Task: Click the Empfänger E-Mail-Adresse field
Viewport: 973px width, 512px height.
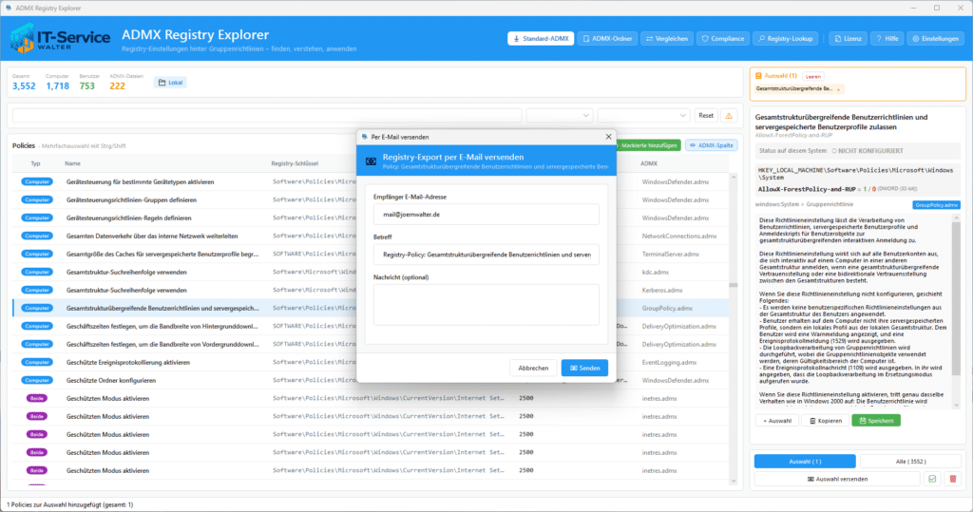Action: tap(486, 214)
